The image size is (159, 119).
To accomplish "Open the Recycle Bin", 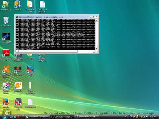I will tap(6, 22).
